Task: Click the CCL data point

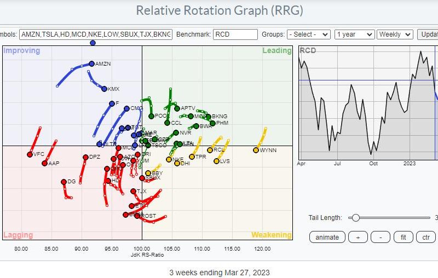Action: pos(168,123)
